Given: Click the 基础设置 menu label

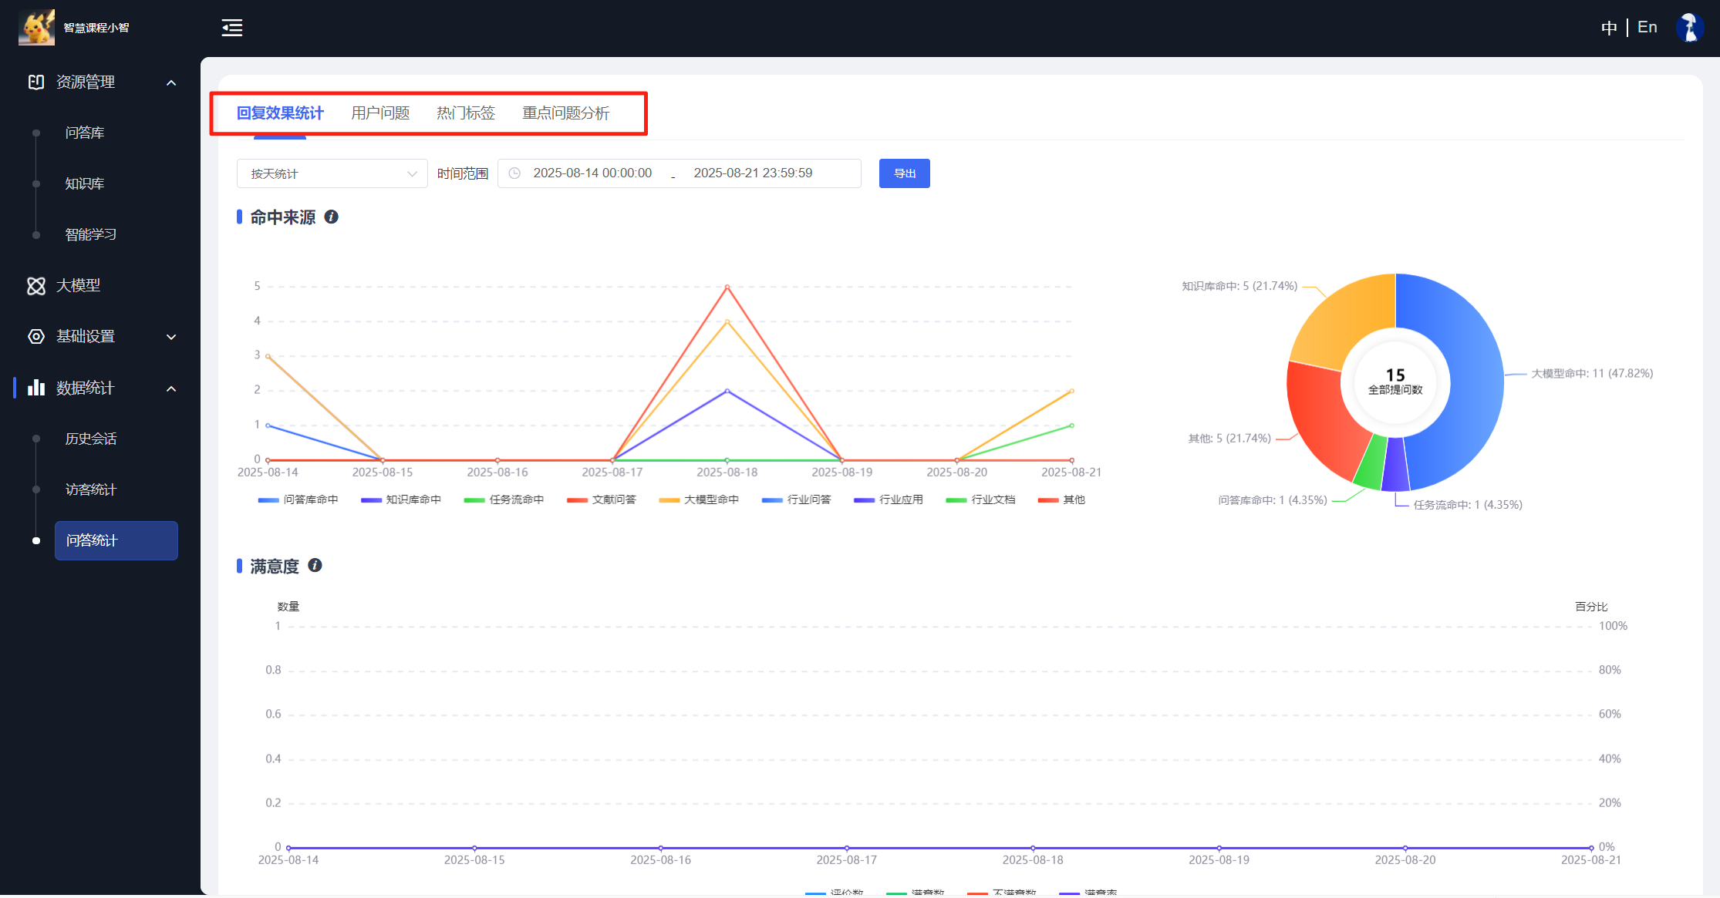Looking at the screenshot, I should click(x=86, y=336).
